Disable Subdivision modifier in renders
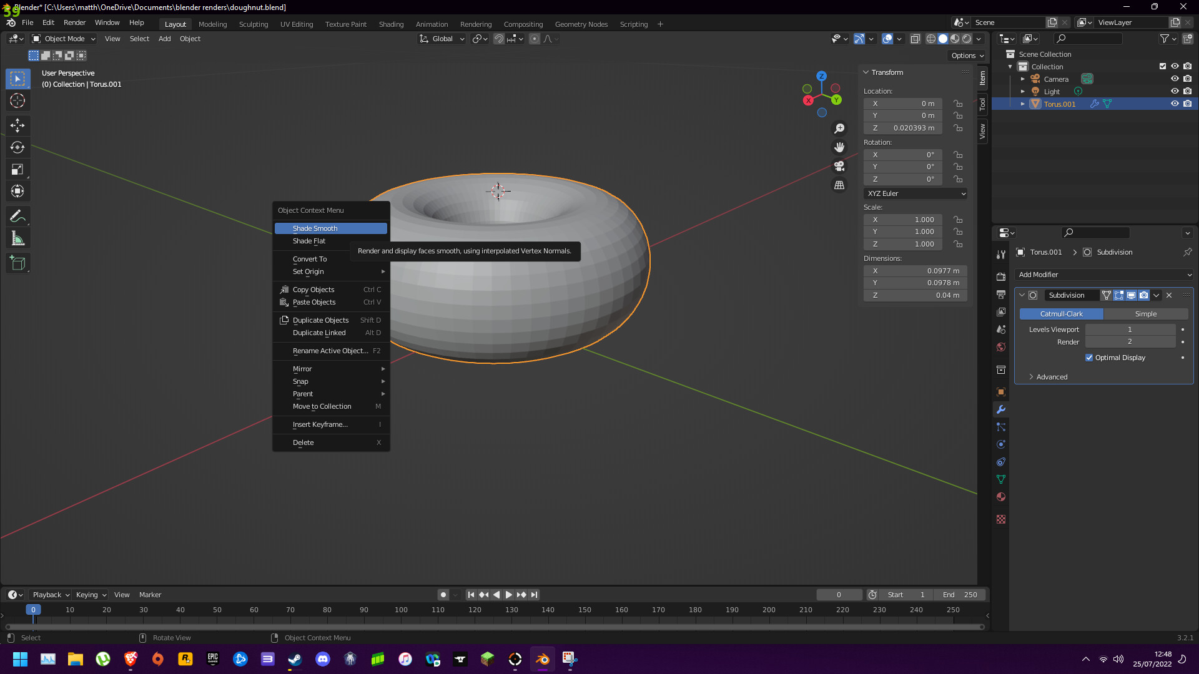This screenshot has width=1199, height=674. 1144,295
